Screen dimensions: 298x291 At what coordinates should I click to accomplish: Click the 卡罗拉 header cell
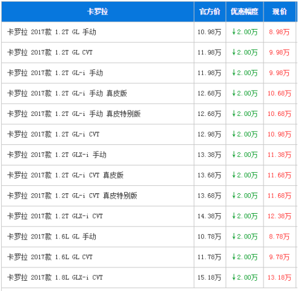[98, 11]
